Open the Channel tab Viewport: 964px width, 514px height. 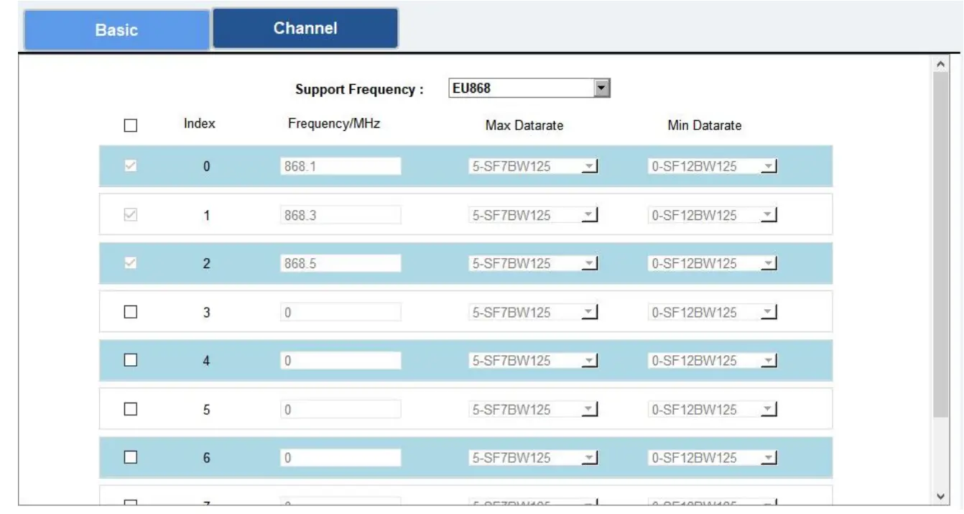[x=305, y=29]
